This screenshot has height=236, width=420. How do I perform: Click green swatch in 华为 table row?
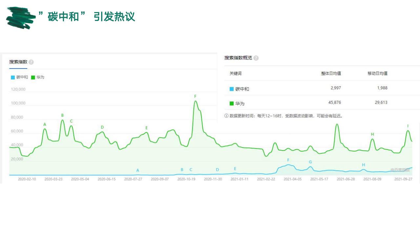(232, 104)
